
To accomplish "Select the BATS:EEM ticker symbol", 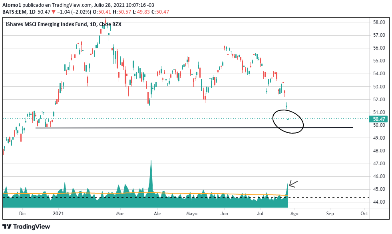I will pos(14,12).
